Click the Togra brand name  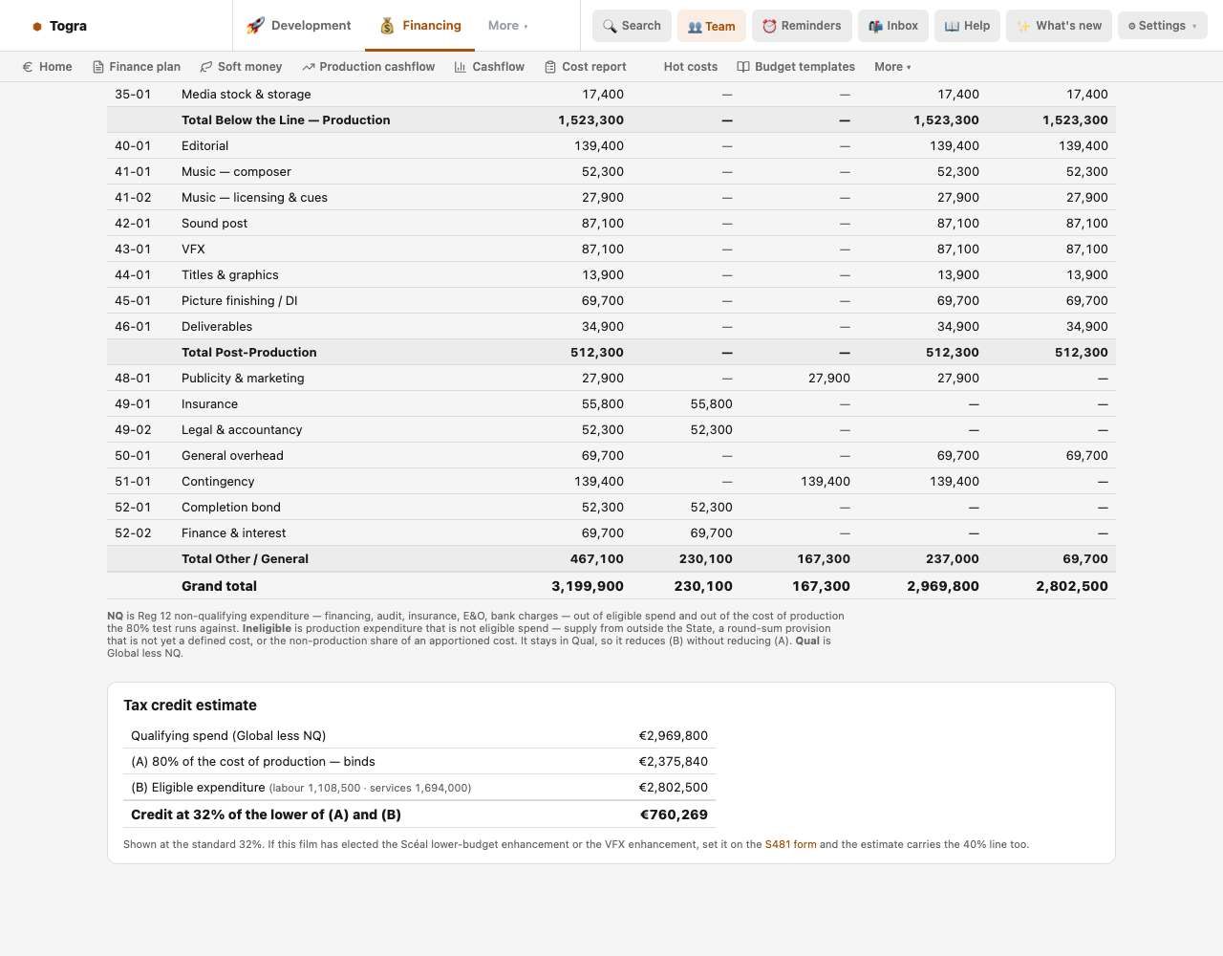tap(69, 27)
